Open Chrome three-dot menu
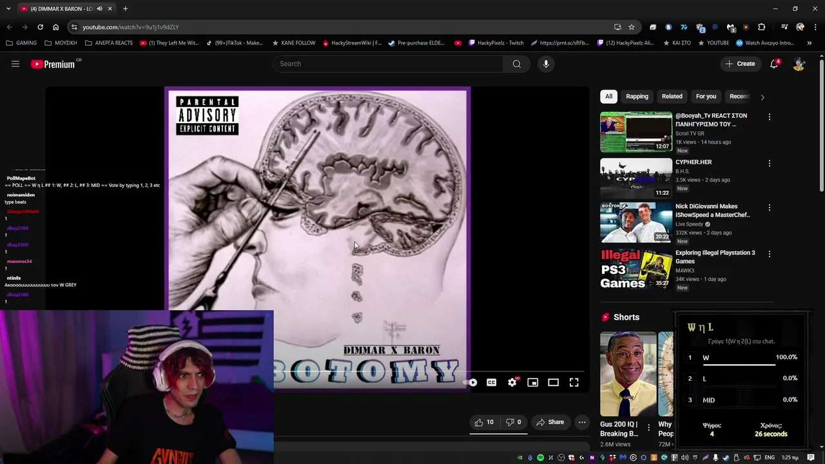 tap(815, 27)
